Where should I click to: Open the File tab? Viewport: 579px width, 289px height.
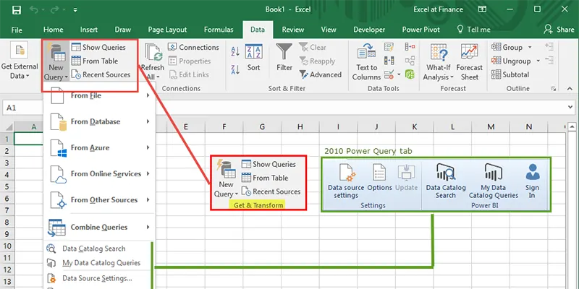coord(17,30)
